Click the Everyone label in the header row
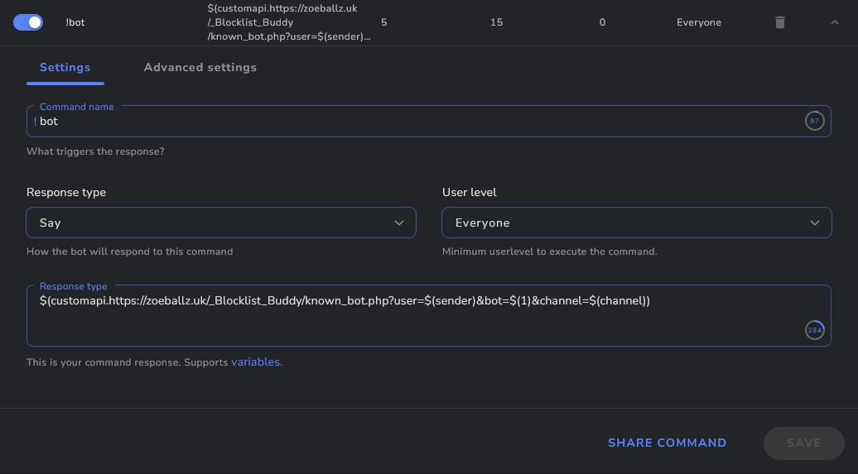 [x=698, y=22]
